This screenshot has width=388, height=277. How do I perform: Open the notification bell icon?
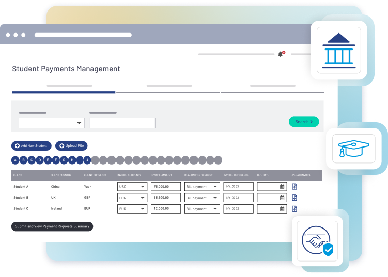pyautogui.click(x=281, y=54)
